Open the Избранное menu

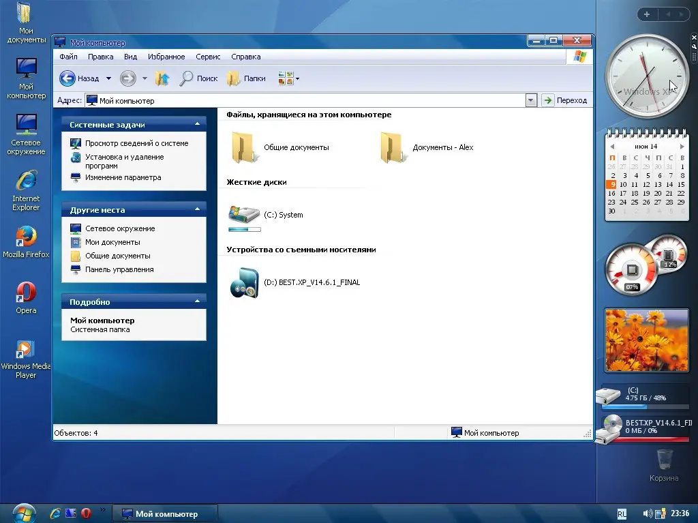click(166, 57)
